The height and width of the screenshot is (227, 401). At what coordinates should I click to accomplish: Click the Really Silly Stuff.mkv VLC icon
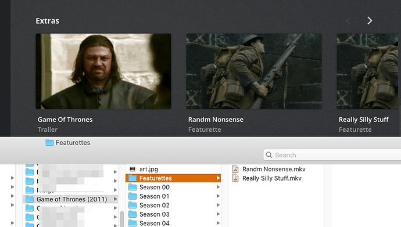coord(235,178)
